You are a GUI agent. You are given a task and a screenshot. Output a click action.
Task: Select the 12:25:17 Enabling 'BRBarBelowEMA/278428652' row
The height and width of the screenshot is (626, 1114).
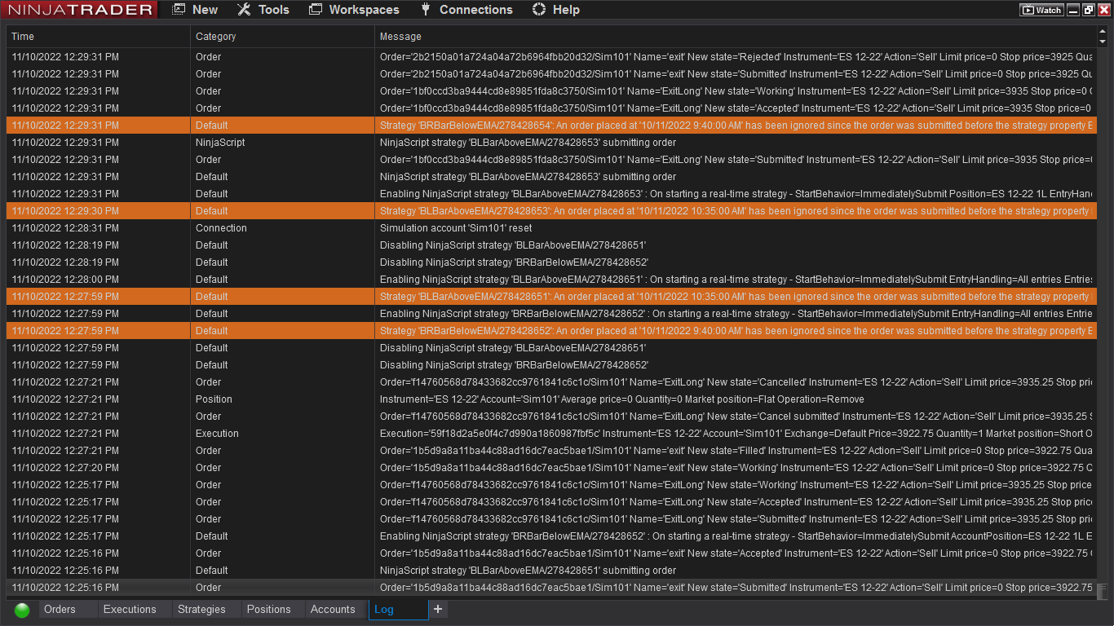[x=551, y=536]
